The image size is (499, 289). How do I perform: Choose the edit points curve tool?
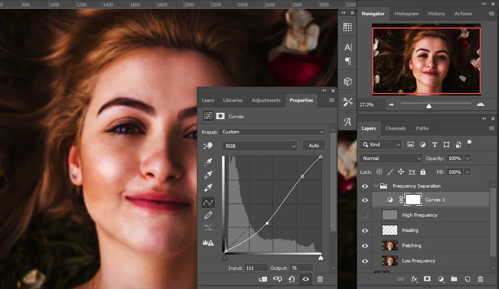click(x=208, y=202)
